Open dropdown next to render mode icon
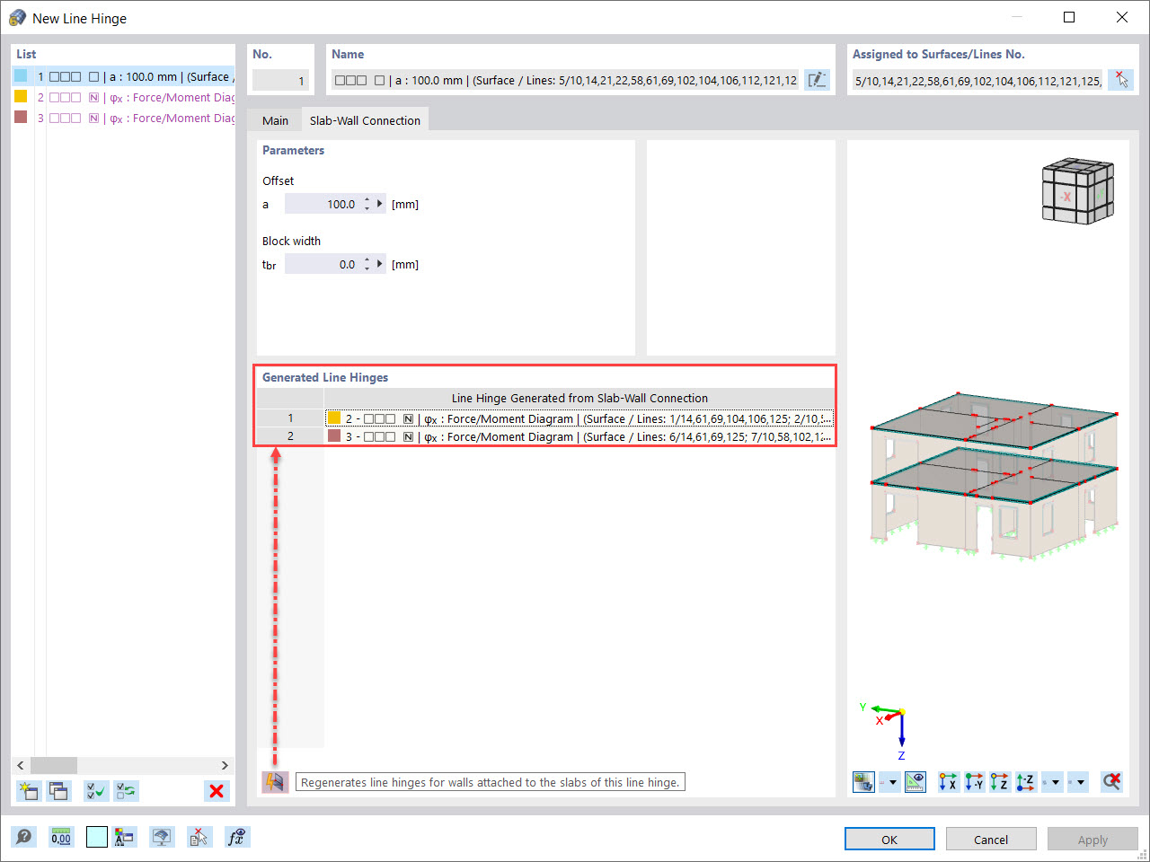1150x862 pixels. pyautogui.click(x=889, y=782)
